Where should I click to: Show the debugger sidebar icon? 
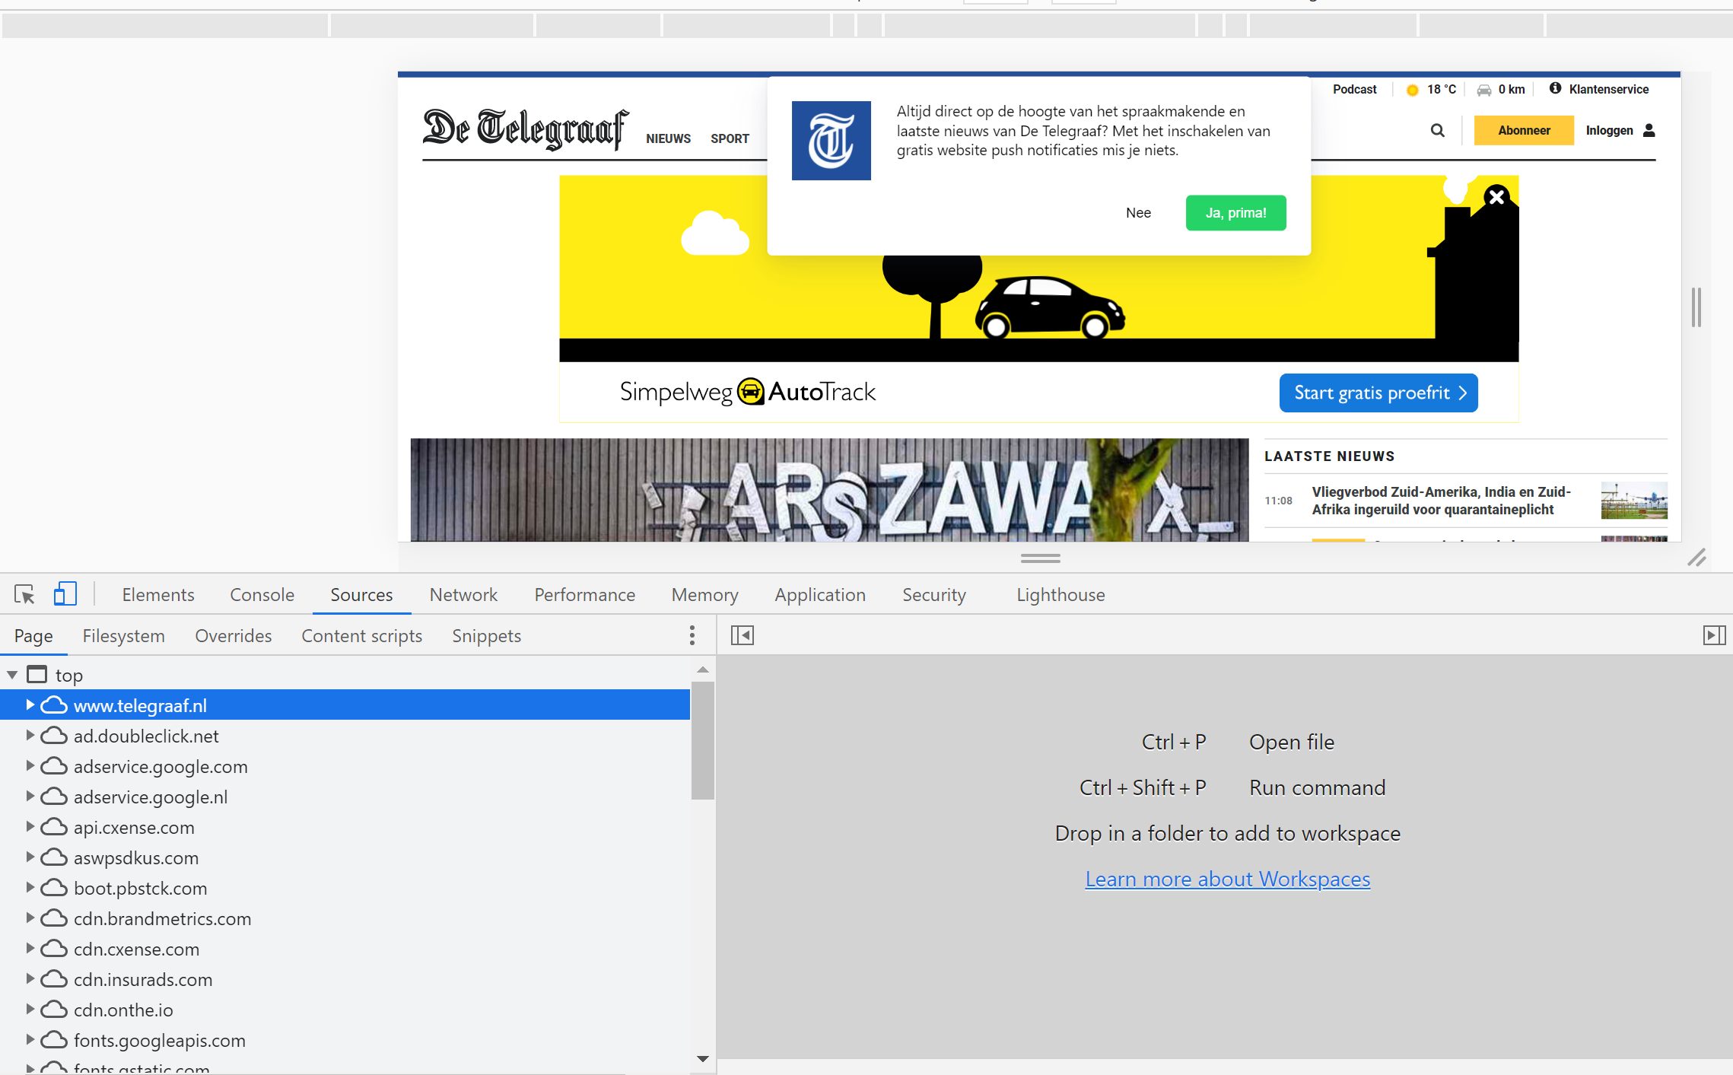pyautogui.click(x=1714, y=635)
